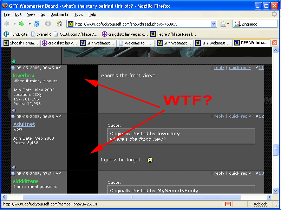Open the Tools menu
Screen dimensions: 281x210
tap(79, 14)
